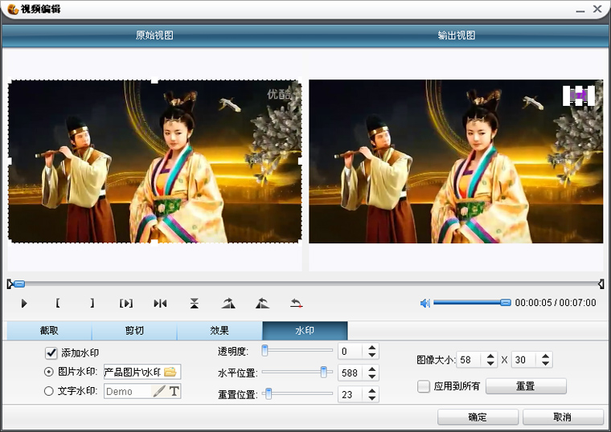Click the time display 00:00:05 / 00:07:00
Viewport: 611px width, 432px height.
[556, 303]
